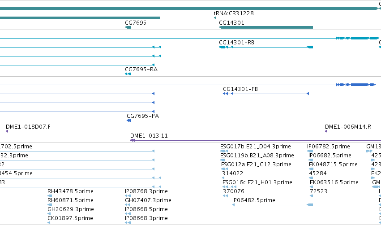Click the CG14301-PB protein line
Screen dimensions: 381x225
[266, 94]
